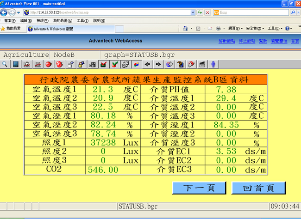
Task: Click the three colored balls toolbar icon
Action: pos(137,64)
